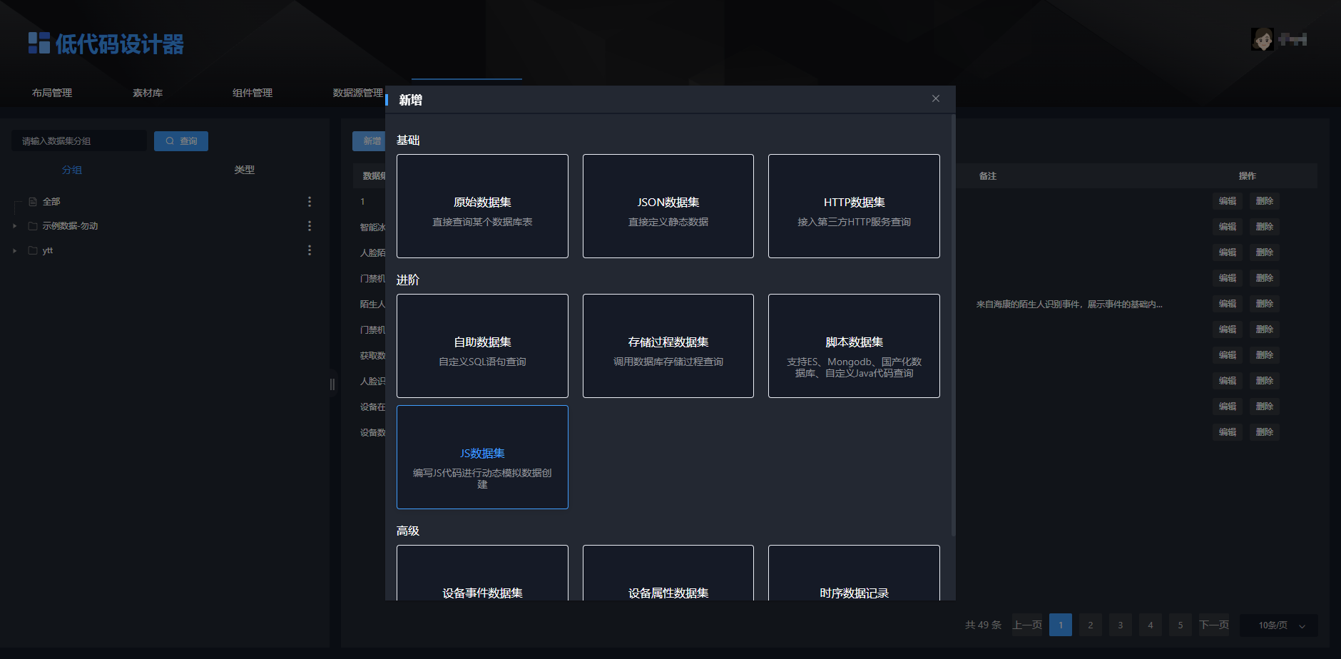Click the 低代码设计器 logo icon

click(39, 43)
